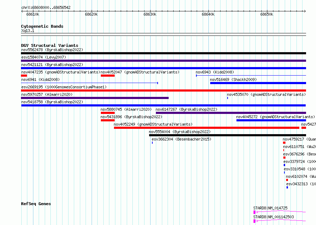Select the nsv516469 (Shaikh2009) blue bar
316x225 pixels.
tap(258, 83)
